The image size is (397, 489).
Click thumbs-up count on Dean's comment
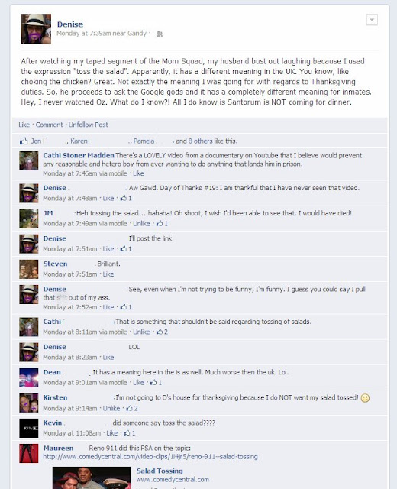(x=156, y=383)
